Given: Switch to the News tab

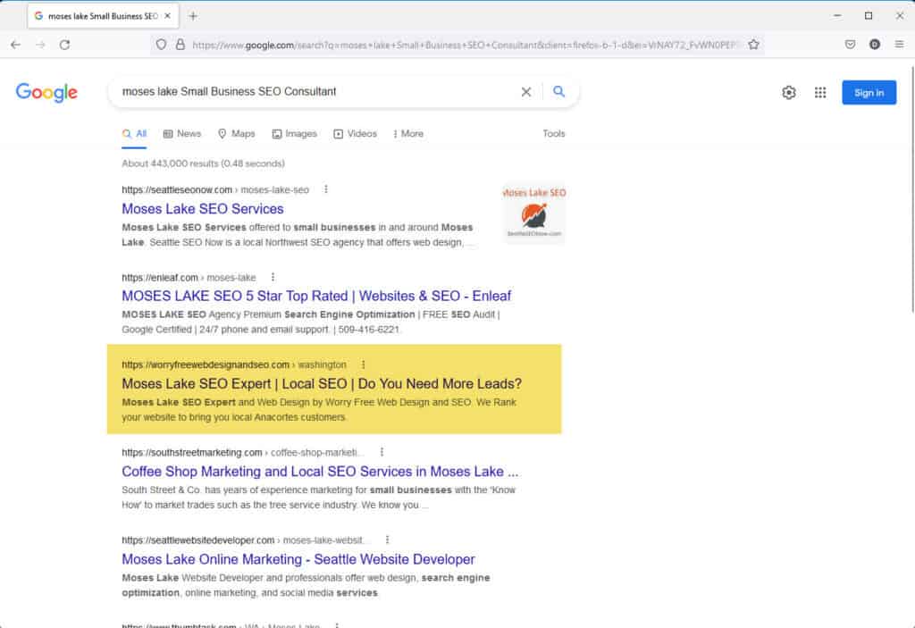Looking at the screenshot, I should point(182,134).
